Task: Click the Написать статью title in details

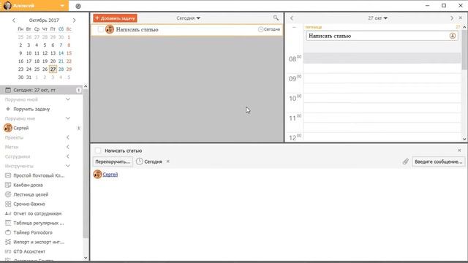Action: [x=124, y=150]
